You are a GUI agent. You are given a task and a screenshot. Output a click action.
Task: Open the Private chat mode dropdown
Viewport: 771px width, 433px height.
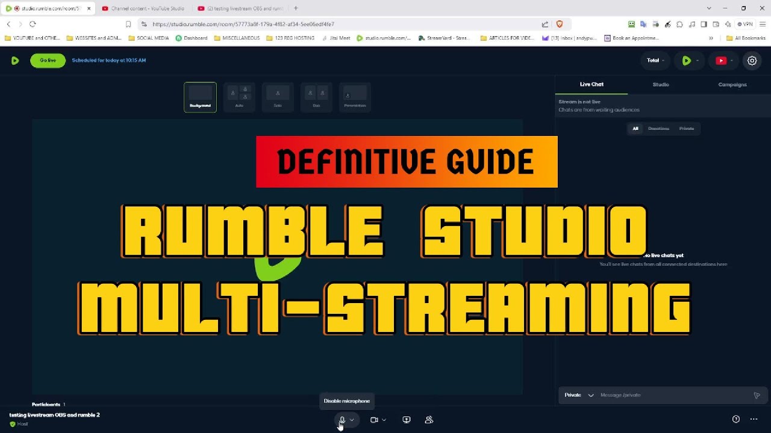tap(579, 395)
